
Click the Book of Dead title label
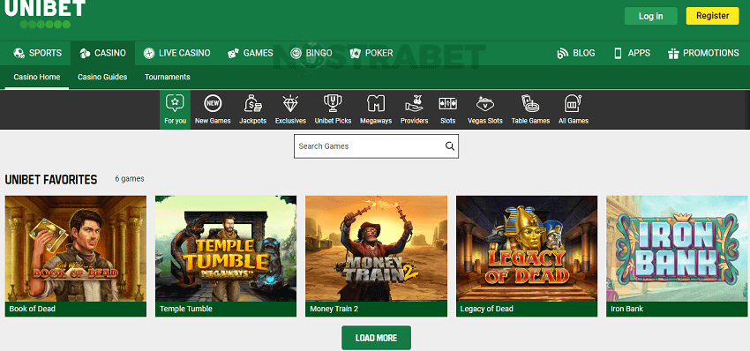32,309
